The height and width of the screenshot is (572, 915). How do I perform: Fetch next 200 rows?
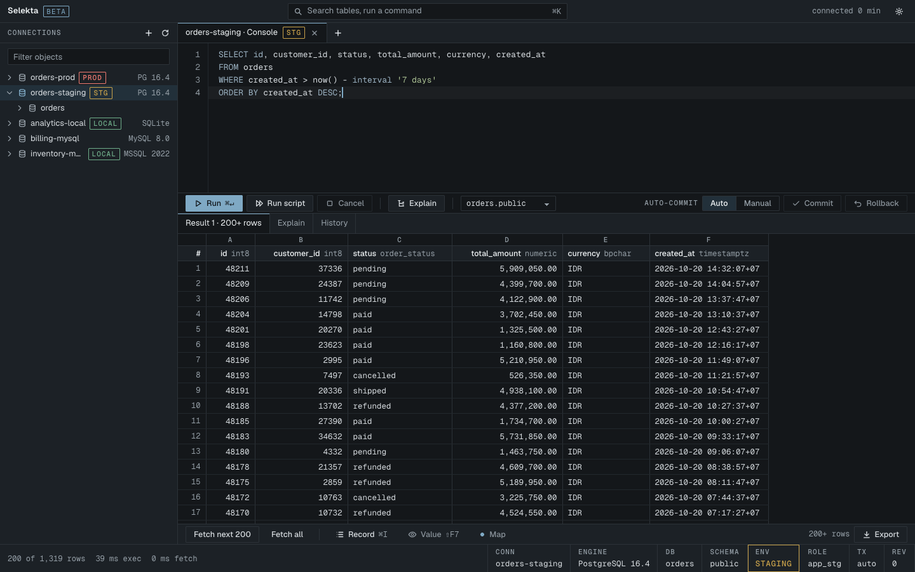(x=222, y=535)
